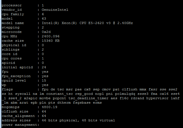Viewport: 183px width, 128px height.
Task: Click the hypervisor flag text
Action: point(157,98)
